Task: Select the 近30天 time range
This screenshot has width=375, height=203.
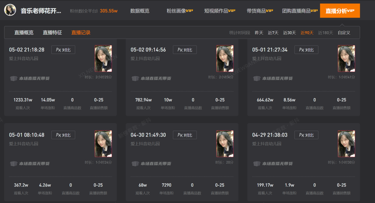Action: click(289, 33)
